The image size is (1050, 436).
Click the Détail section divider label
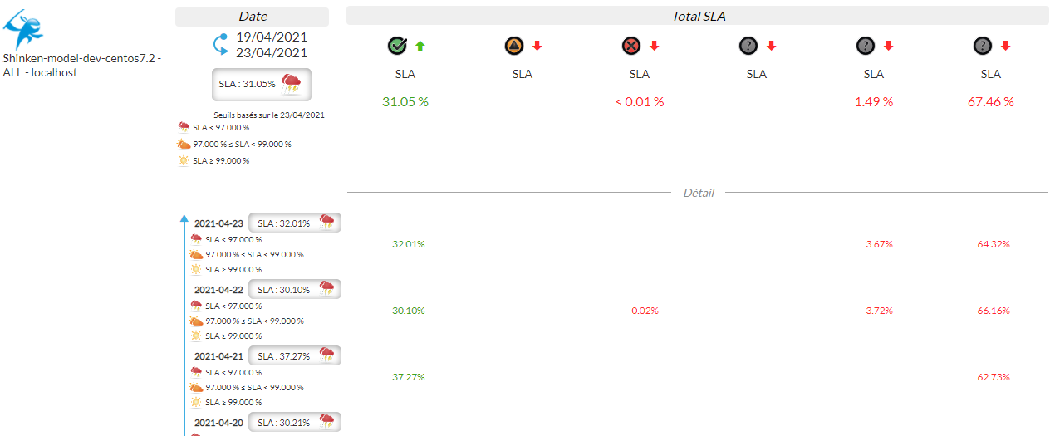coord(698,193)
